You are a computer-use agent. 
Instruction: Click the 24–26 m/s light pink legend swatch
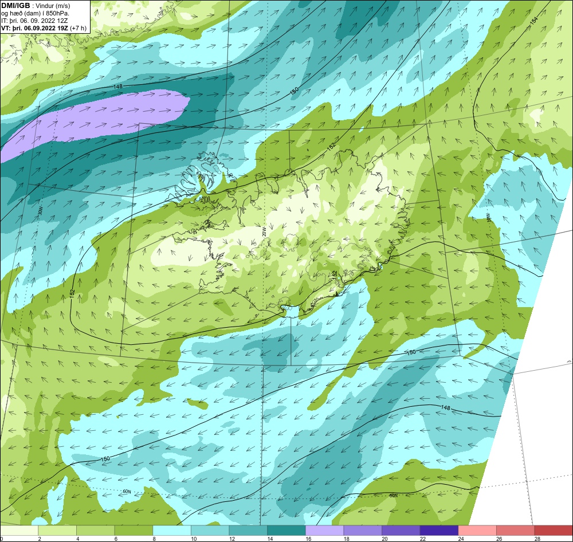click(477, 531)
